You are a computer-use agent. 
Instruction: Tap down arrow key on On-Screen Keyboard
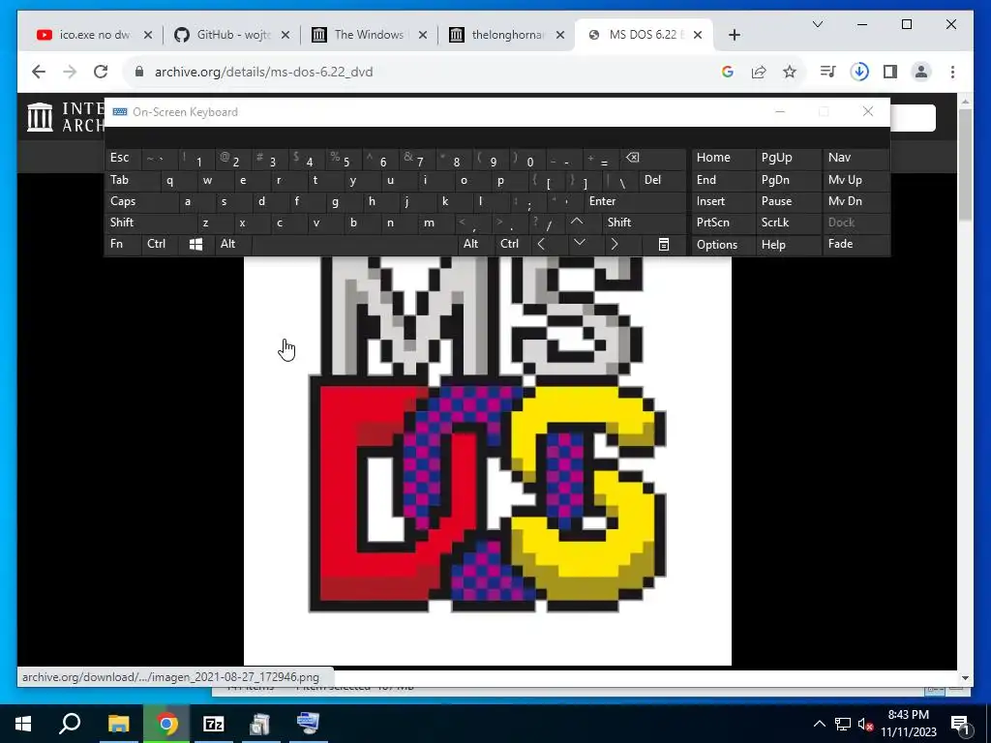click(x=579, y=244)
